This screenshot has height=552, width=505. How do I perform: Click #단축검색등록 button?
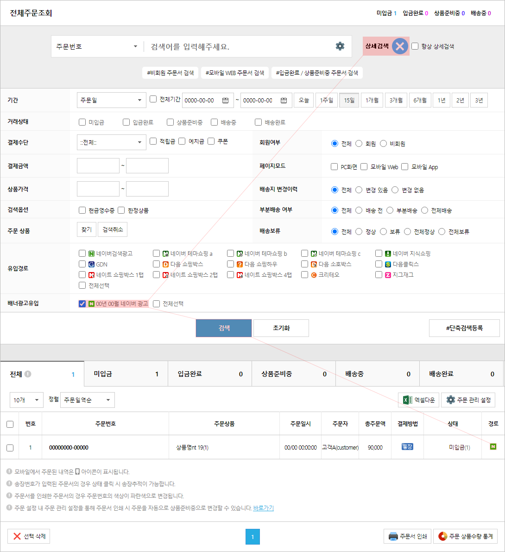tap(464, 328)
